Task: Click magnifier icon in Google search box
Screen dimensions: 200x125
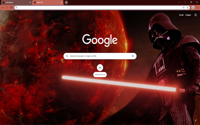Action: (x=67, y=56)
